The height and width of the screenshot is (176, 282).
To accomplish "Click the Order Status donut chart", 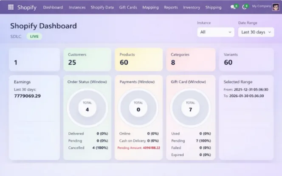I will pyautogui.click(x=87, y=108).
